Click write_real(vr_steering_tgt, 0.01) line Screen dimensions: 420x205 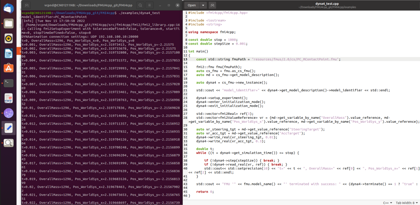click(236, 137)
